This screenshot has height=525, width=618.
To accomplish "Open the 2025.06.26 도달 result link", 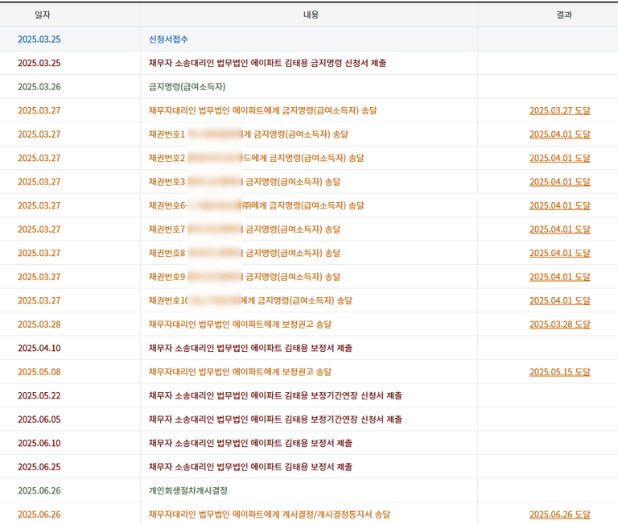I will pos(559,515).
